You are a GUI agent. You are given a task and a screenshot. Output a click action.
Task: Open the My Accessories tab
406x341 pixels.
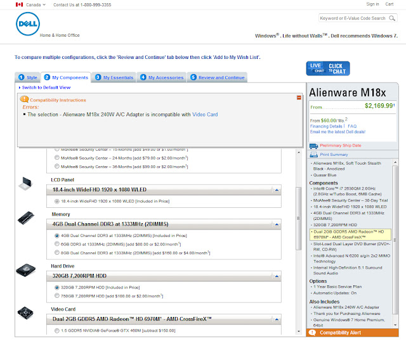coord(162,77)
